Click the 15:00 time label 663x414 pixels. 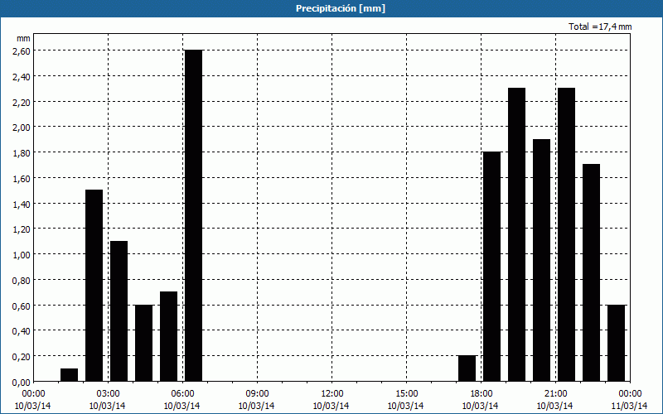coord(406,394)
